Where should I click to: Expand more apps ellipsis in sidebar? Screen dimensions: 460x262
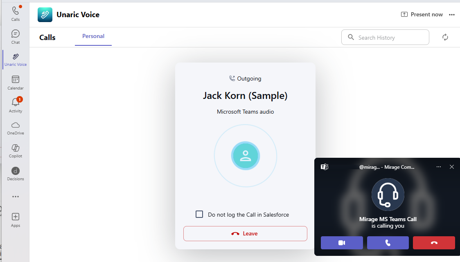pyautogui.click(x=15, y=197)
